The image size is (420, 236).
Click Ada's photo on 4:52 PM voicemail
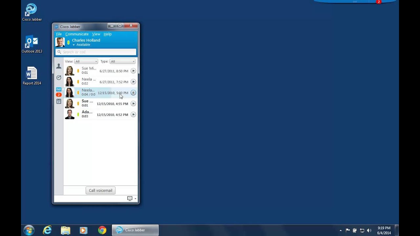pos(70,114)
